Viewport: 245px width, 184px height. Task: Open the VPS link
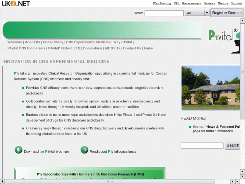pos(177,3)
